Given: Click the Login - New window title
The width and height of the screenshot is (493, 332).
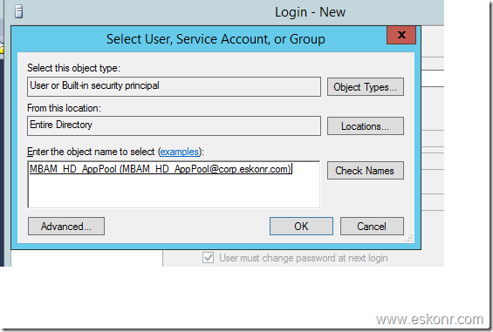Looking at the screenshot, I should tap(310, 12).
